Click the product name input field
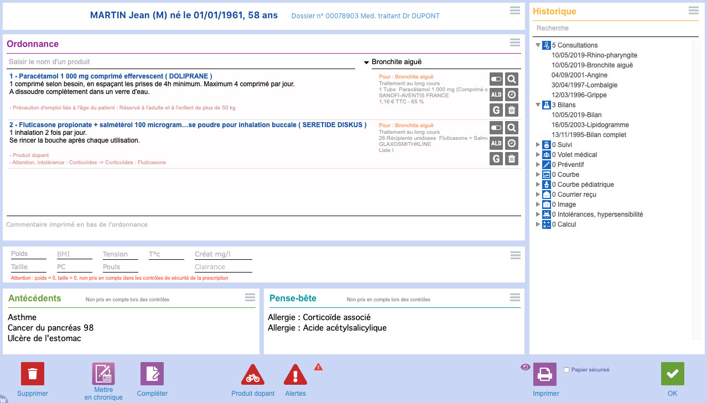 [x=180, y=62]
